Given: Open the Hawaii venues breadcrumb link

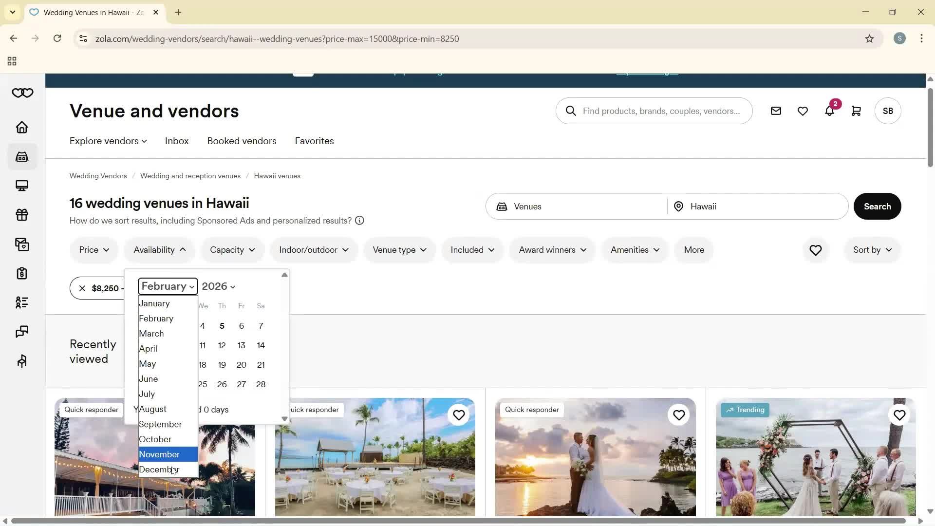Looking at the screenshot, I should pyautogui.click(x=277, y=175).
